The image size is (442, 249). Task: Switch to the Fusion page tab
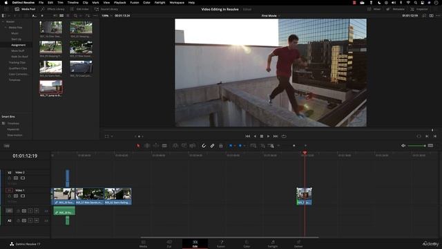221,244
